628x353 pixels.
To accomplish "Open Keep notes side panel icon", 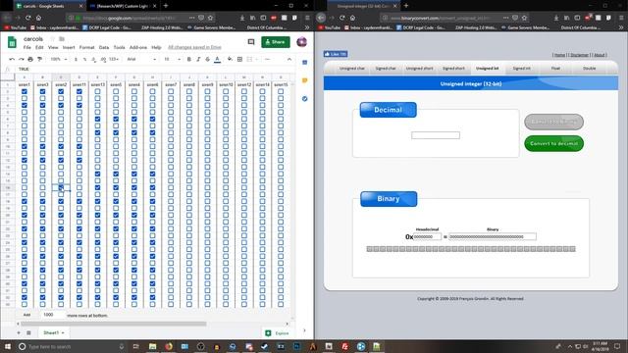I will point(305,80).
